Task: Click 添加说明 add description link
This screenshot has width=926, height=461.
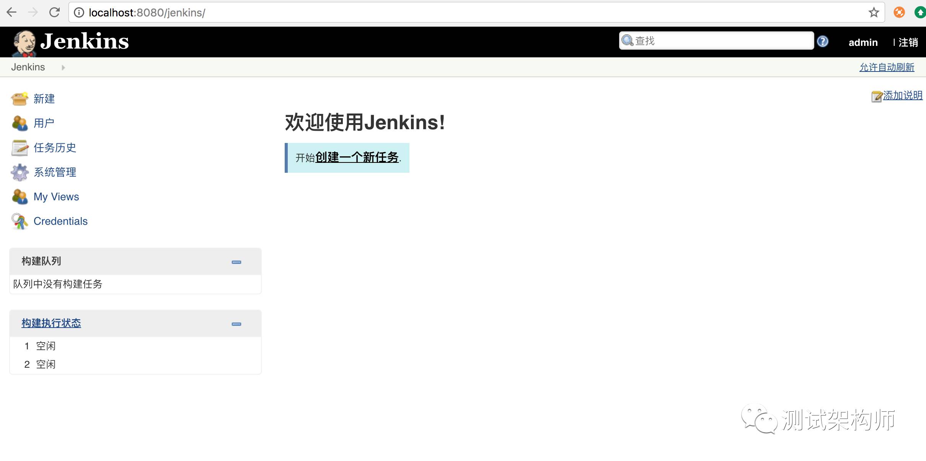Action: click(x=903, y=96)
